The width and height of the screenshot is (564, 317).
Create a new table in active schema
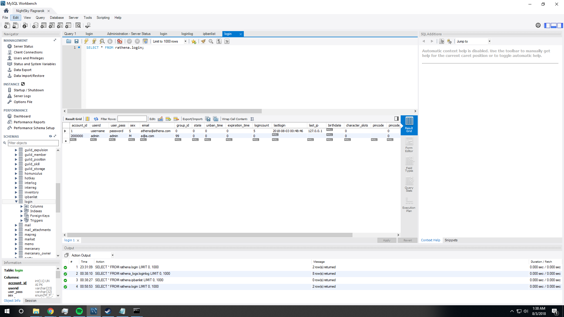[x=43, y=26]
